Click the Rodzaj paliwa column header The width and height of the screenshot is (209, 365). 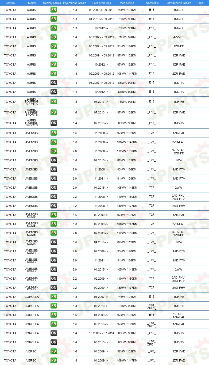52,3
